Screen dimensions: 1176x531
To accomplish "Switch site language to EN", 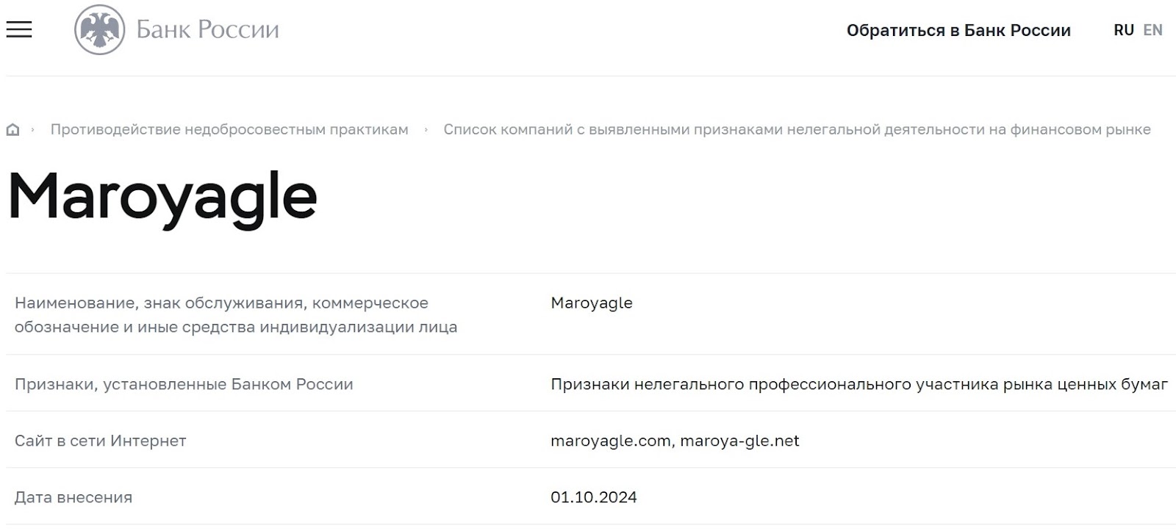I will (1152, 30).
